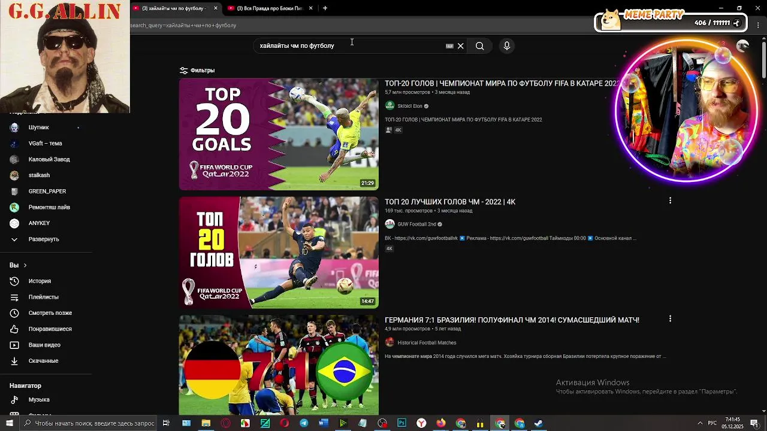Viewport: 767px width, 431px height.
Task: Start voice search with microphone icon
Action: pos(507,45)
